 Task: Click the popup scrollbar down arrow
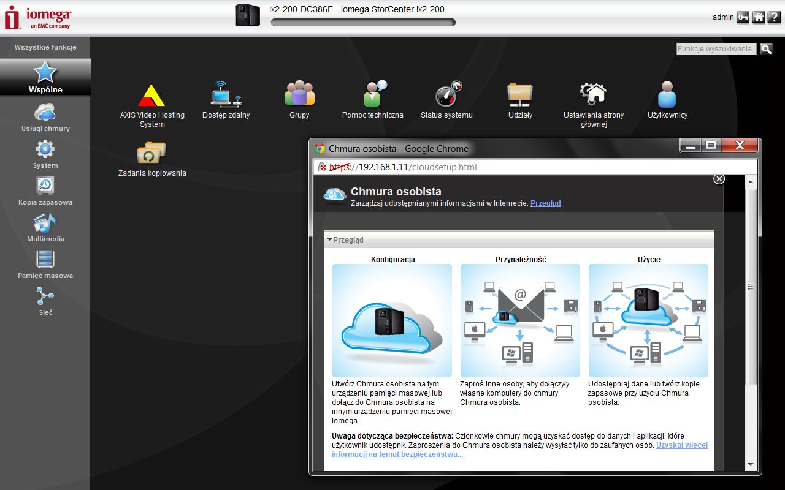[751, 464]
